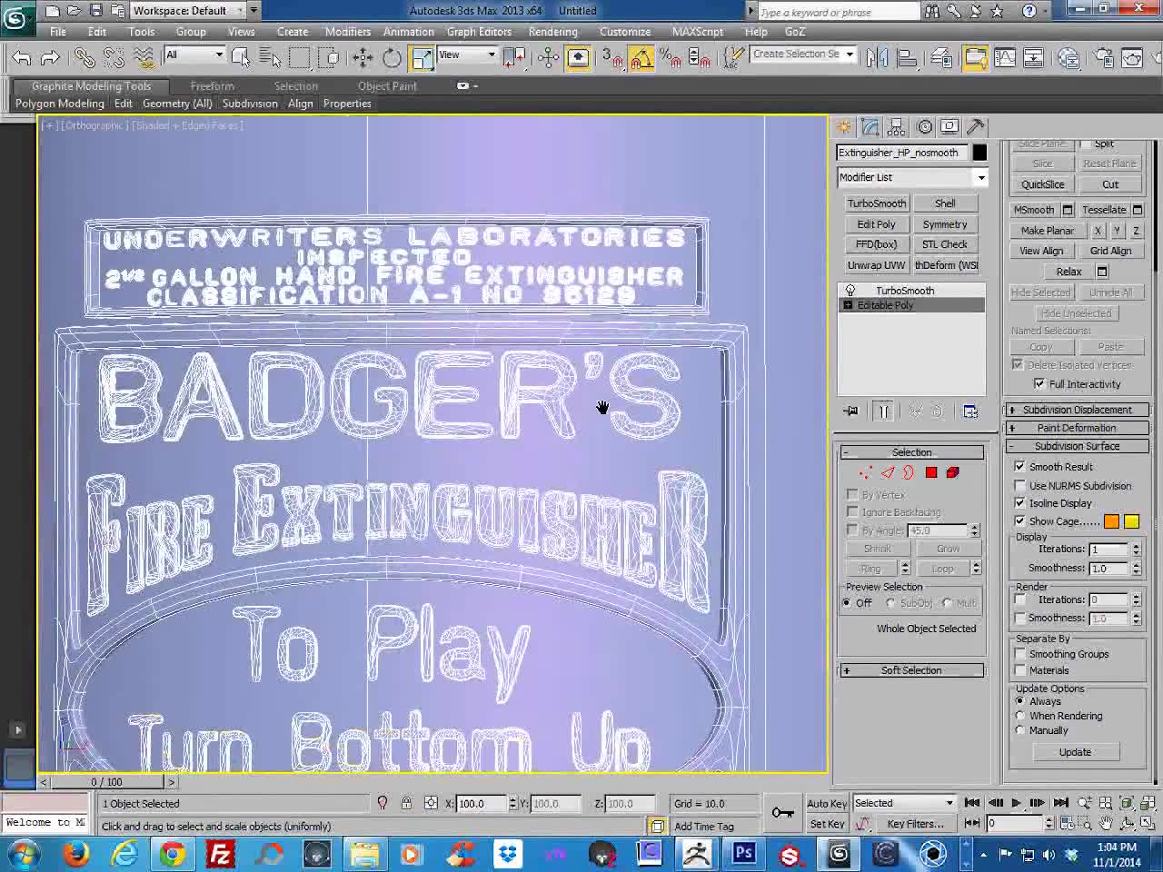Open the Rendering menu
Viewport: 1163px width, 872px height.
552,32
